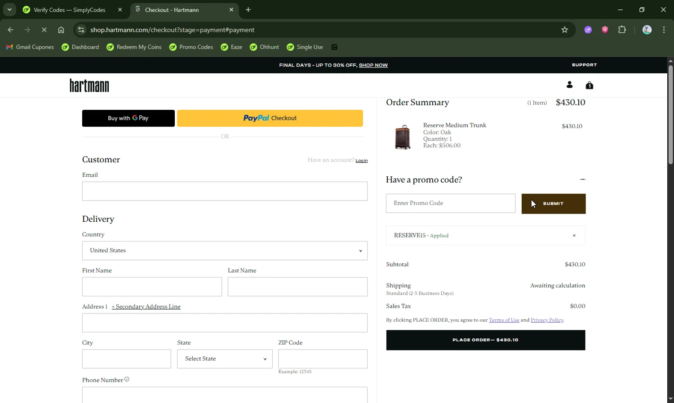Click the ZIP Code field

(x=323, y=359)
